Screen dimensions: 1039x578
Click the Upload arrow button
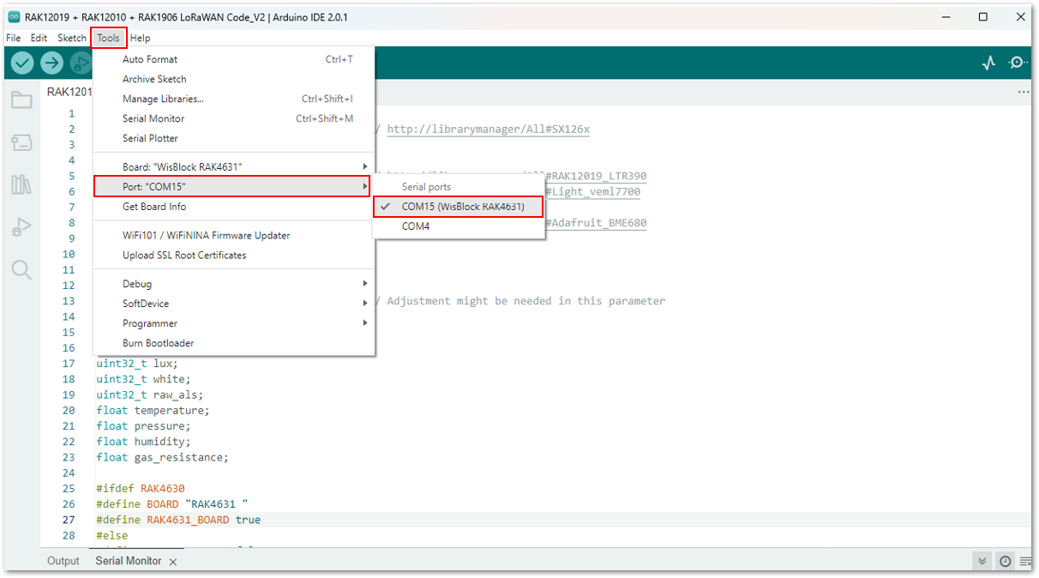tap(52, 63)
